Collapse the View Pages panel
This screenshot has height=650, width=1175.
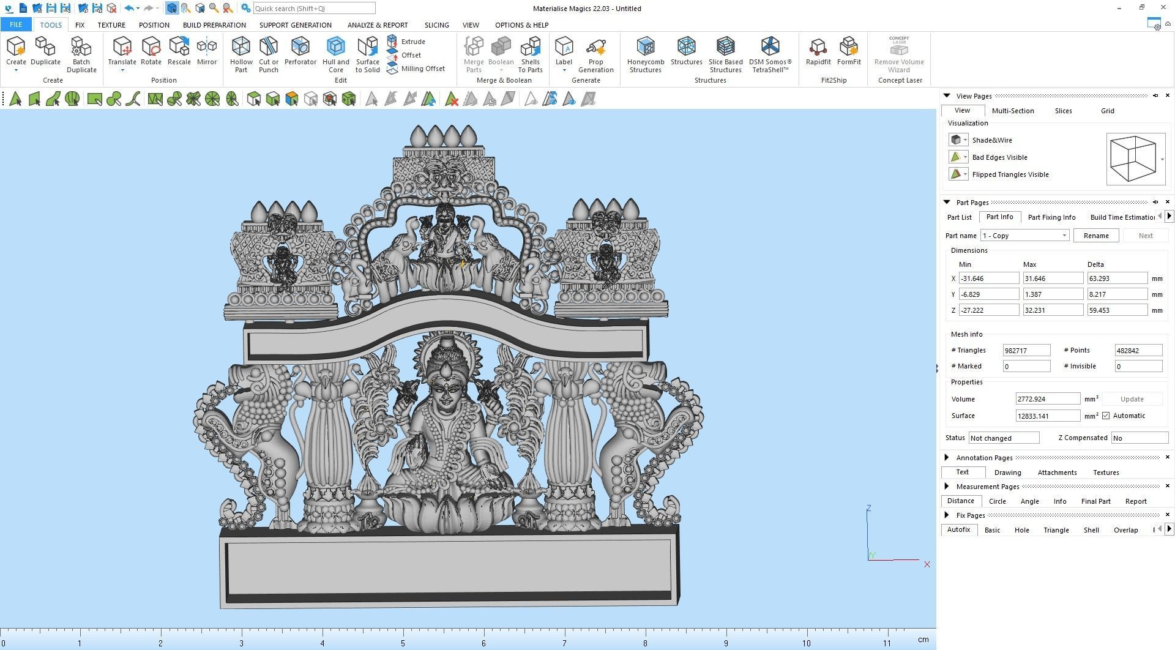coord(947,95)
